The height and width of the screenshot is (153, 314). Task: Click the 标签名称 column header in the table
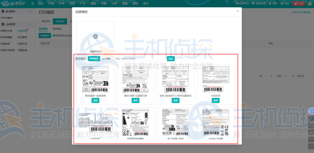pos(45,43)
